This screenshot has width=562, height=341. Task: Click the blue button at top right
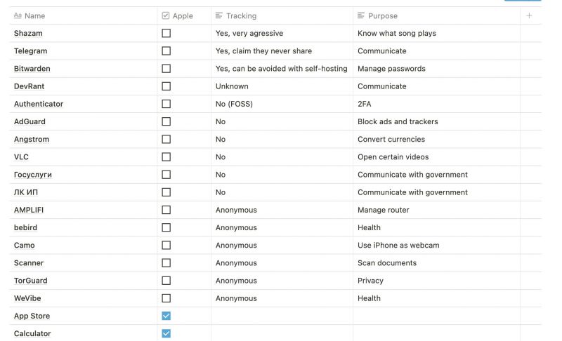(x=523, y=1)
